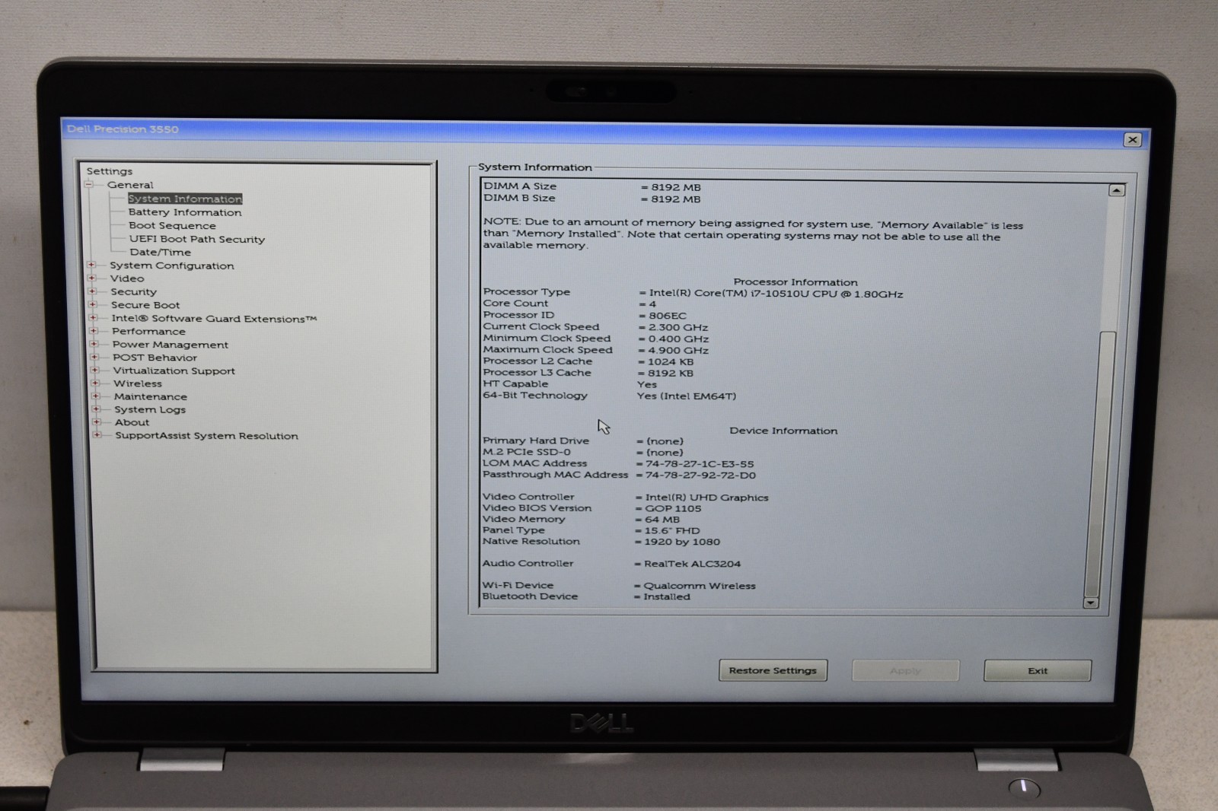Select the Video category label
The height and width of the screenshot is (811, 1218).
tap(127, 278)
